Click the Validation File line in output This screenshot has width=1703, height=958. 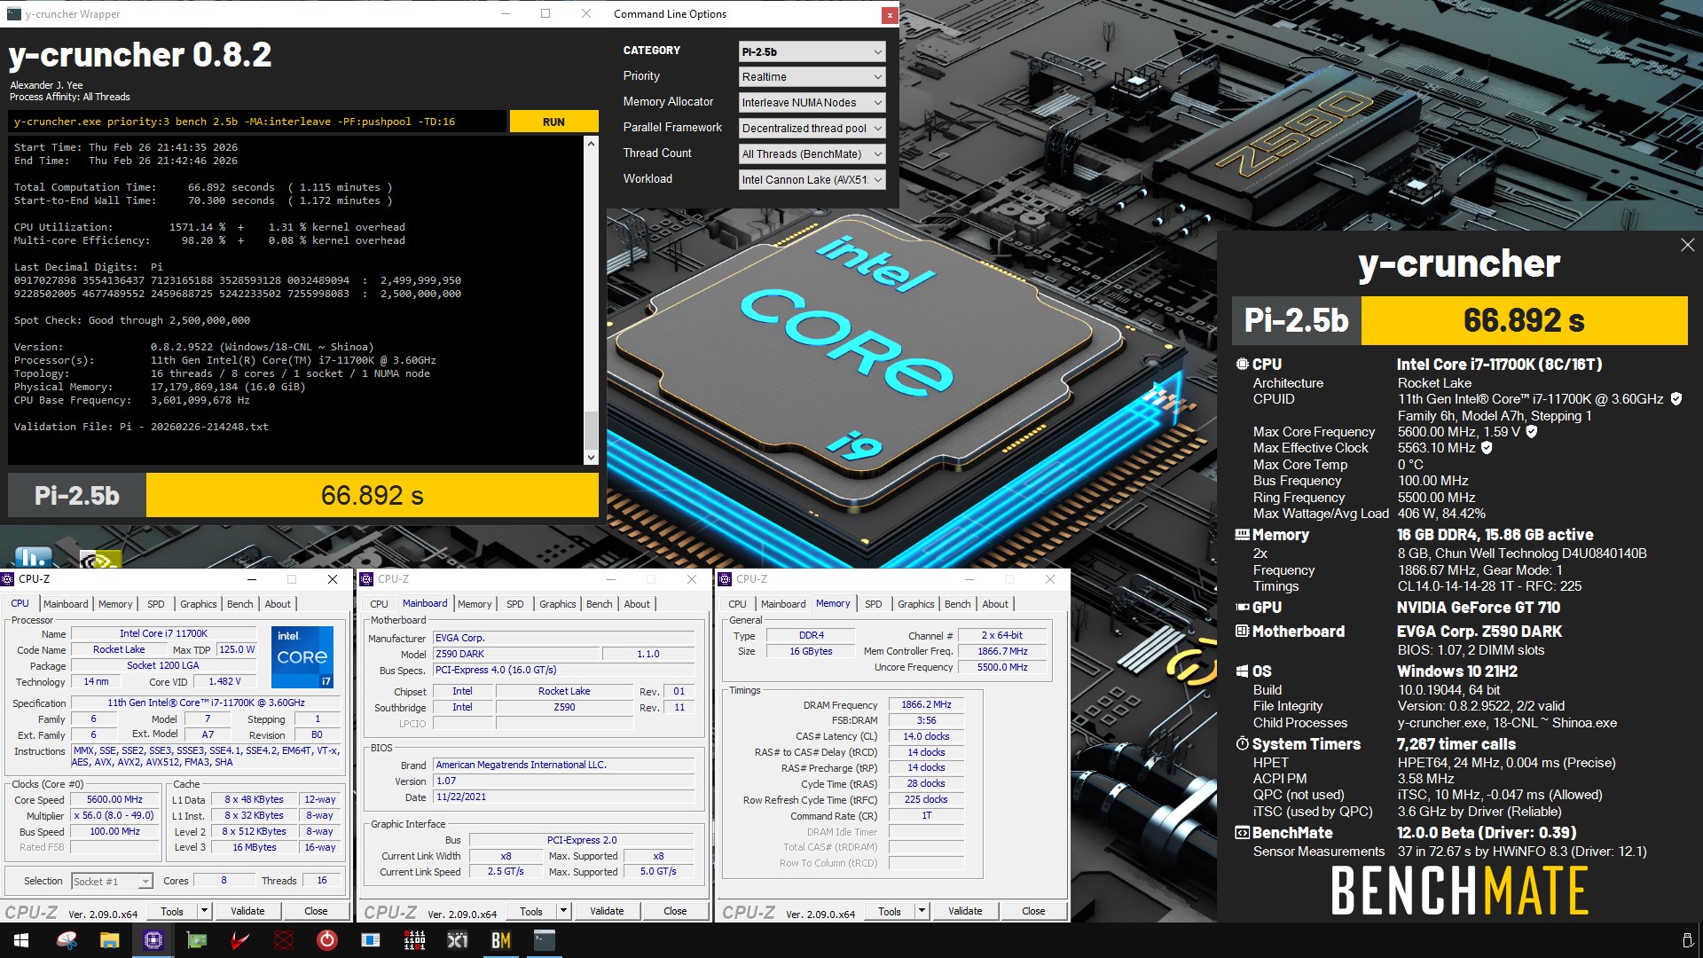click(141, 427)
